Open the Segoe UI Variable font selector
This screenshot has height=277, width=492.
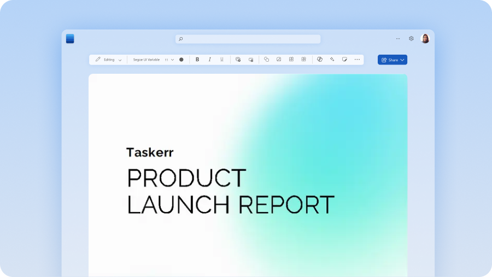pos(146,60)
